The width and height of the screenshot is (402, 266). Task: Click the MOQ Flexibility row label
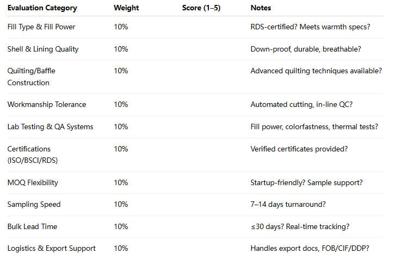tap(33, 182)
